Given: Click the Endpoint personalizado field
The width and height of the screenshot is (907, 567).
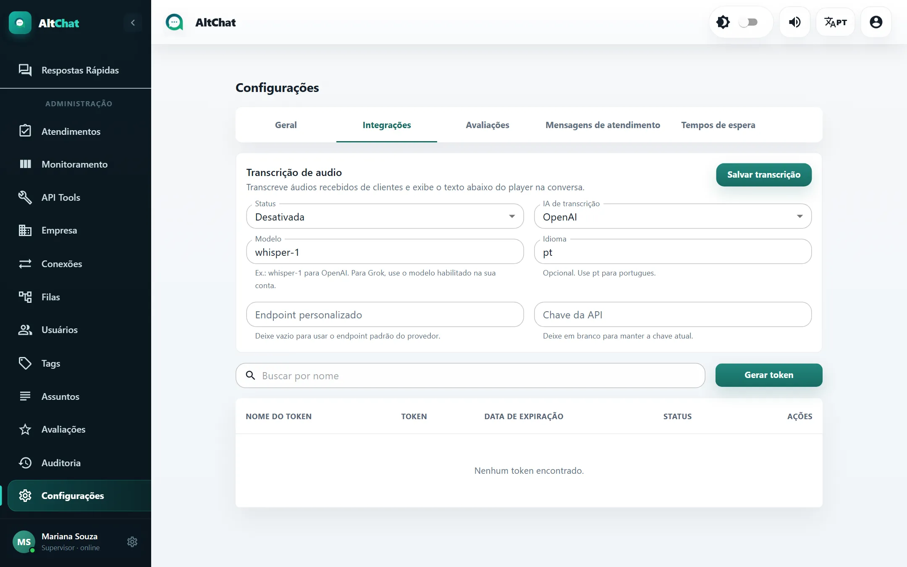Looking at the screenshot, I should click(385, 315).
